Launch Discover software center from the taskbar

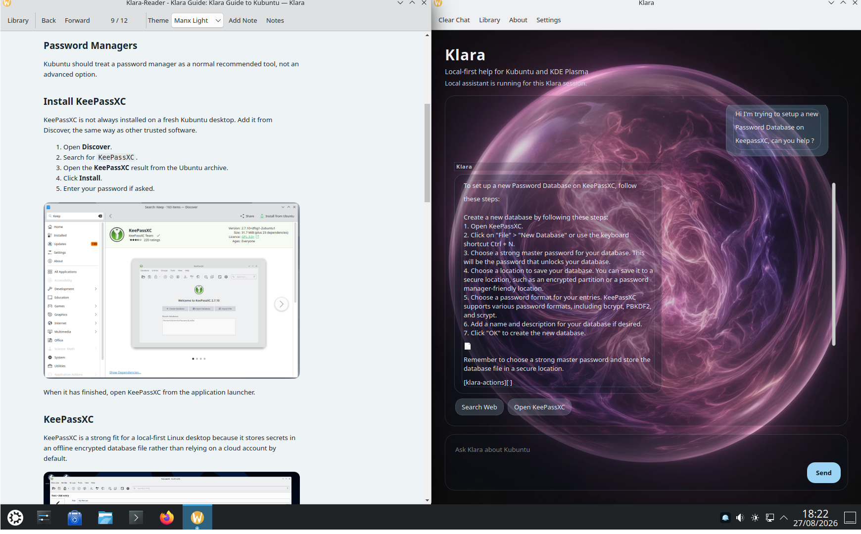tap(75, 518)
